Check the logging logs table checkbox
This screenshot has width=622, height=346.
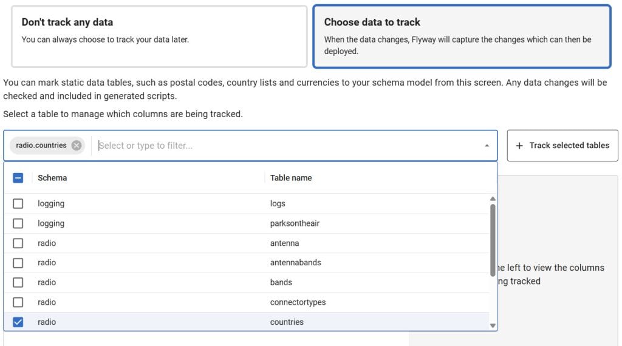click(x=18, y=204)
